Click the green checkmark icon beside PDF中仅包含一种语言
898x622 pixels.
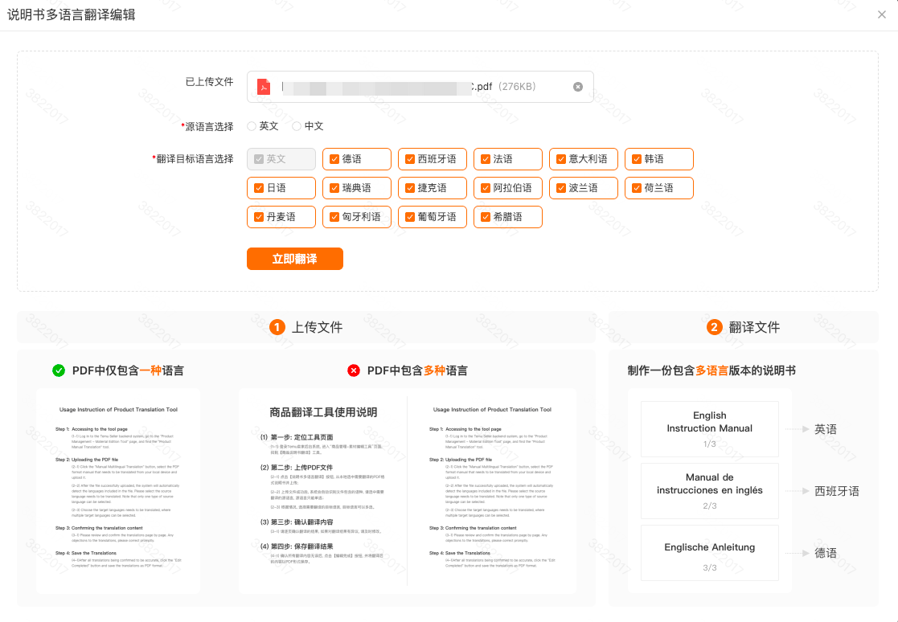click(59, 370)
